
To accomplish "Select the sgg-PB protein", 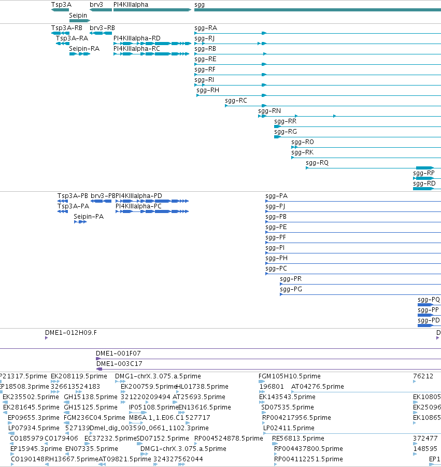I will [353, 222].
